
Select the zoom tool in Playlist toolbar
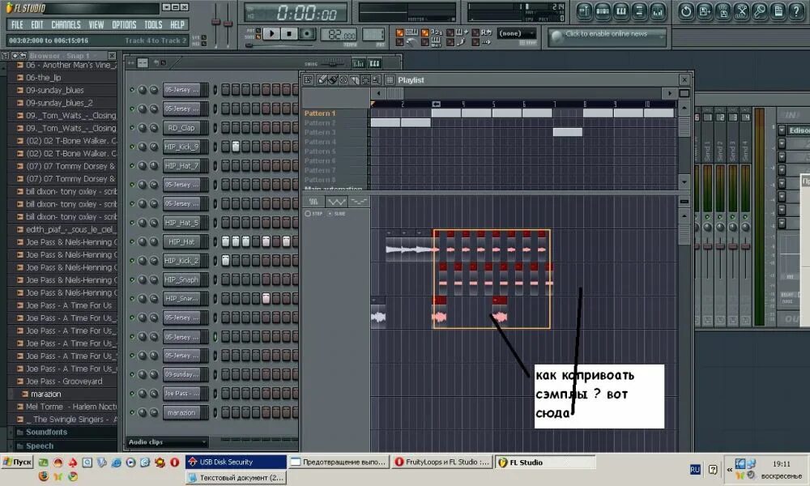(x=376, y=79)
